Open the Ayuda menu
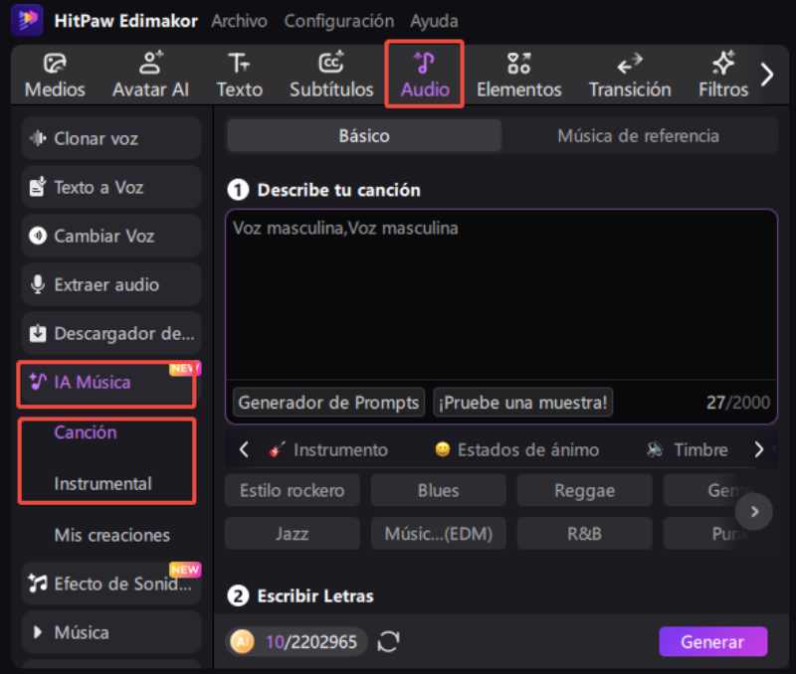This screenshot has height=674, width=796. point(434,21)
